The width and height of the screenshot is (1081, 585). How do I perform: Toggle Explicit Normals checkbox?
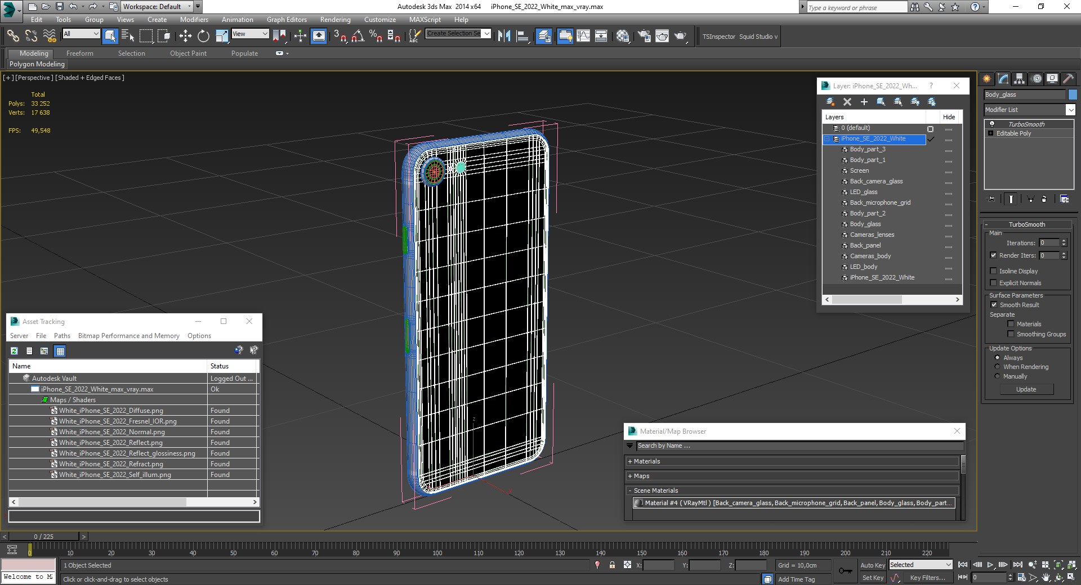pyautogui.click(x=993, y=282)
